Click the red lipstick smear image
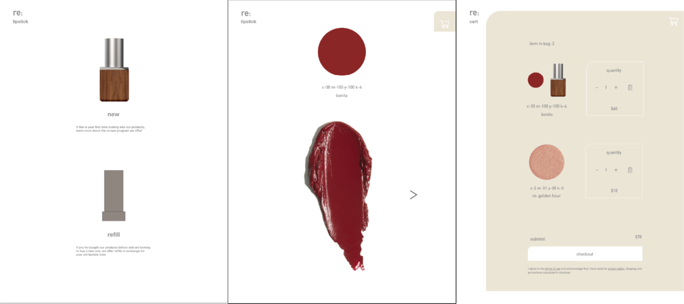 [x=339, y=195]
